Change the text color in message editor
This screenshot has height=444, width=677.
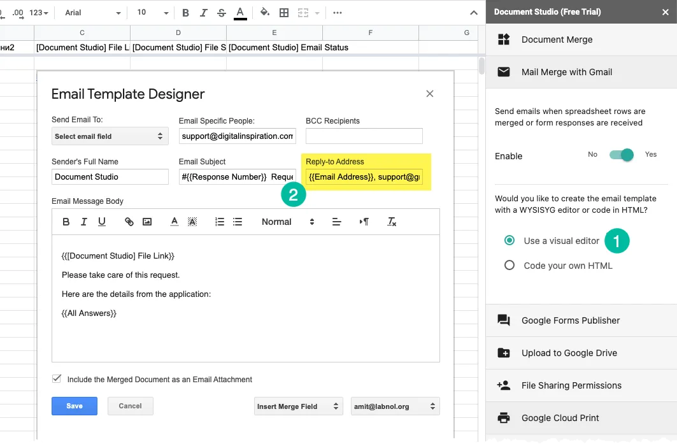click(x=174, y=222)
